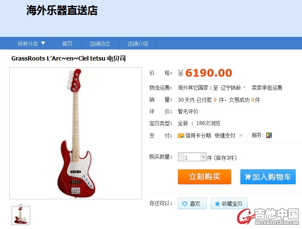Click the shopping cart icon on 加入购物车
This screenshot has height=229, width=302.
pos(248,177)
